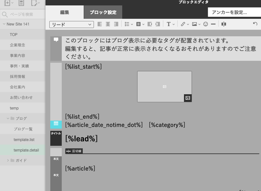Viewport: 261px width, 191px height.
Task: Click the add new page icon
Action: coord(7,3)
